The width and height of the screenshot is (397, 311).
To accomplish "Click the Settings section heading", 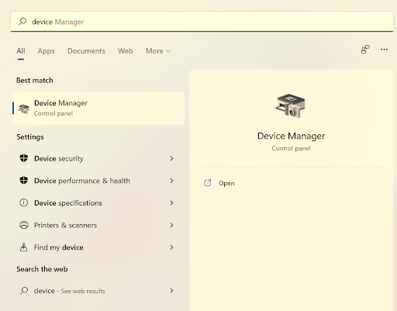I will coord(30,136).
